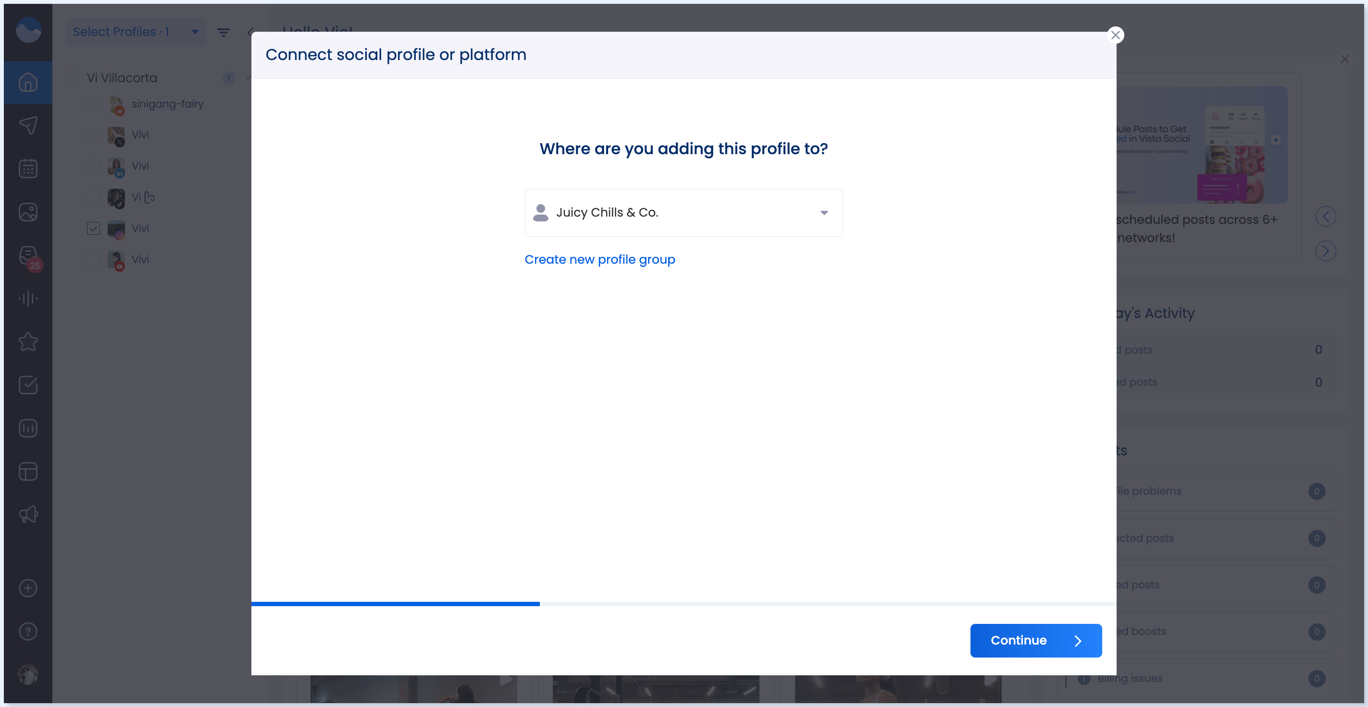Image resolution: width=1368 pixels, height=707 pixels.
Task: Click the sinigang-fairy Reddit profile avatar
Action: (116, 105)
